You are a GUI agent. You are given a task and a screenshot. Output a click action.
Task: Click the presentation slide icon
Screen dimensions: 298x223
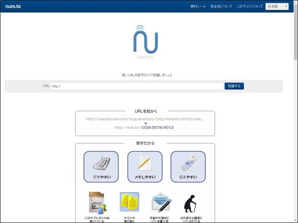pyautogui.click(x=97, y=203)
